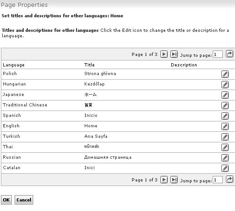Click the top go-to-page arrow button
This screenshot has width=235, height=211.
click(x=230, y=54)
